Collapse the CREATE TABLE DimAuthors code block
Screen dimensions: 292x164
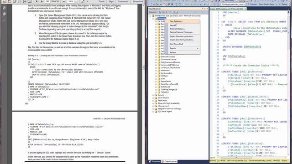[x=222, y=118]
